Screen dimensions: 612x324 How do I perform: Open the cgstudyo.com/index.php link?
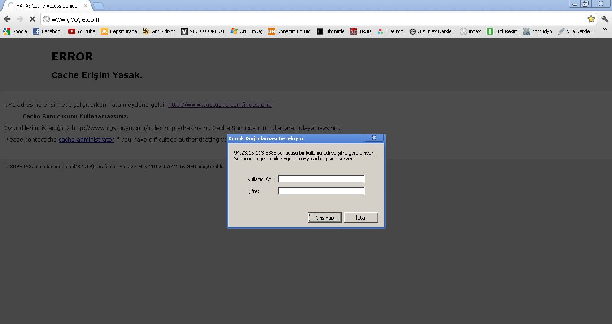pyautogui.click(x=220, y=104)
